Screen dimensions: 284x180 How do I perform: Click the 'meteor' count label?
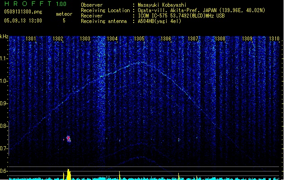(x=64, y=14)
